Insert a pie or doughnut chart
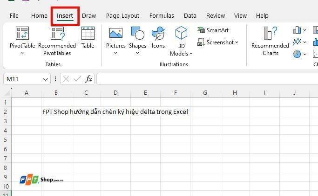Viewport: 318px width, 196px height. click(297, 54)
